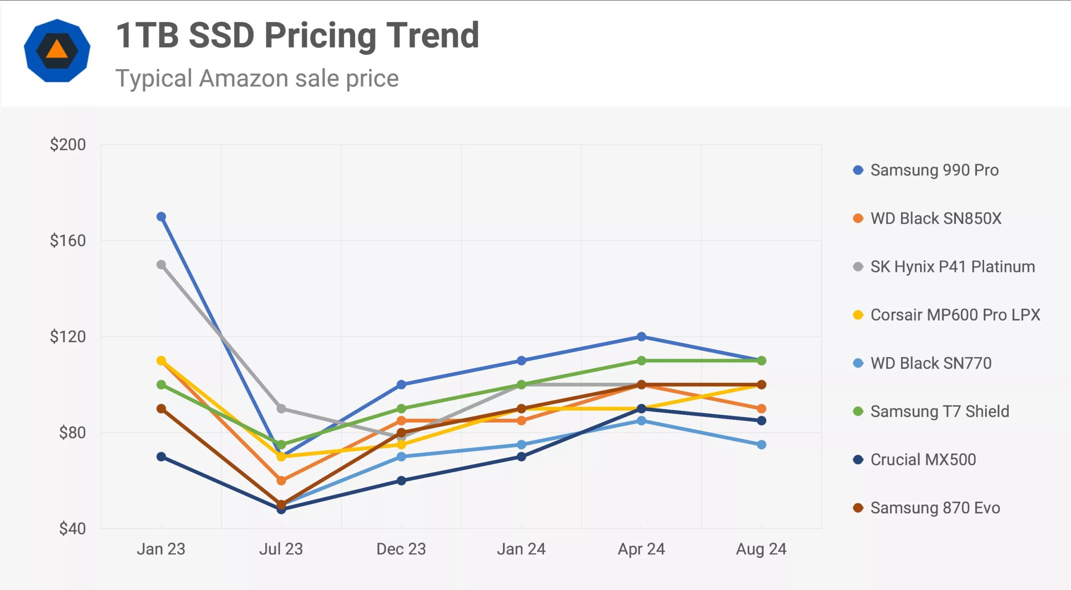Click the $200 y-axis label
The height and width of the screenshot is (590, 1071).
pyautogui.click(x=68, y=145)
